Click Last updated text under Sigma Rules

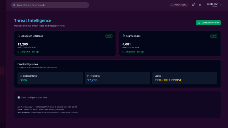(134, 52)
